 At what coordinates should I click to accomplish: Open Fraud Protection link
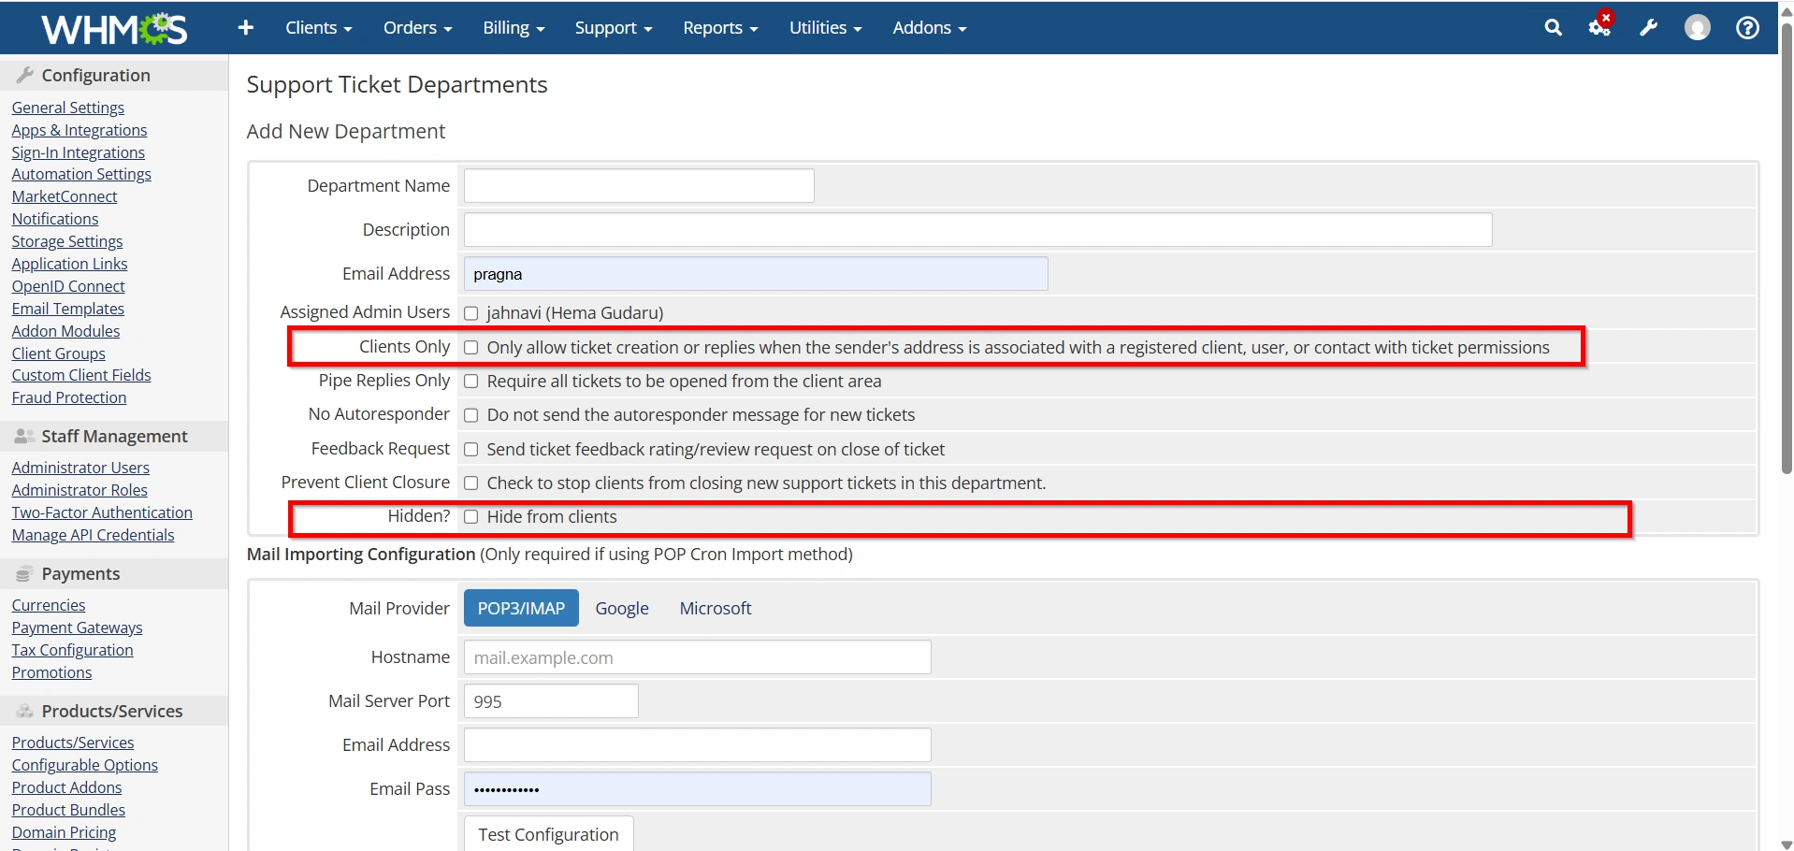pyautogui.click(x=69, y=397)
